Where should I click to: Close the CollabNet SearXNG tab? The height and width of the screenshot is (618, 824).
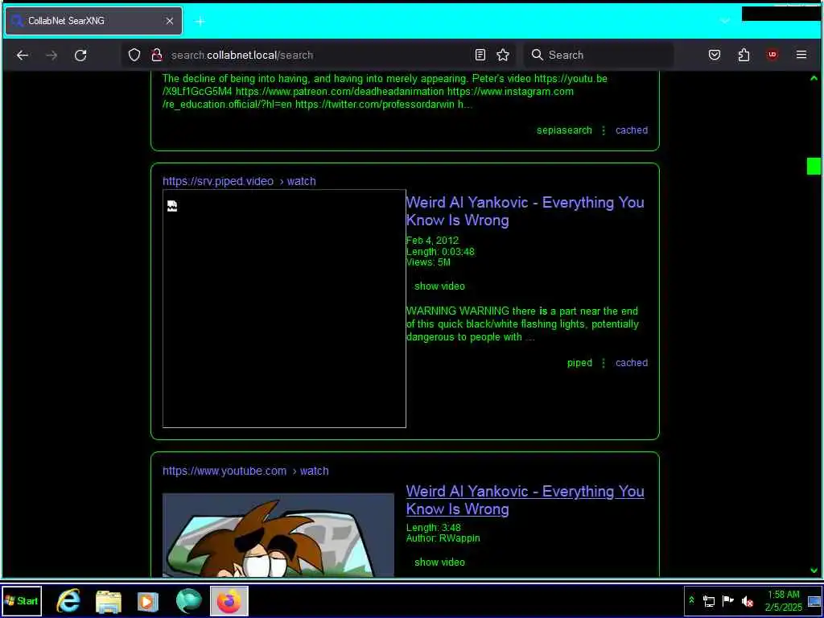point(169,21)
